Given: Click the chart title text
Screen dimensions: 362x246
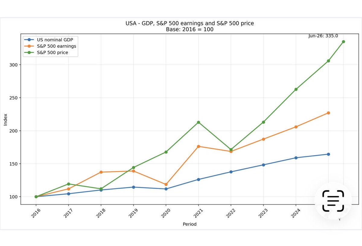Looking at the screenshot, I should pos(189,26).
